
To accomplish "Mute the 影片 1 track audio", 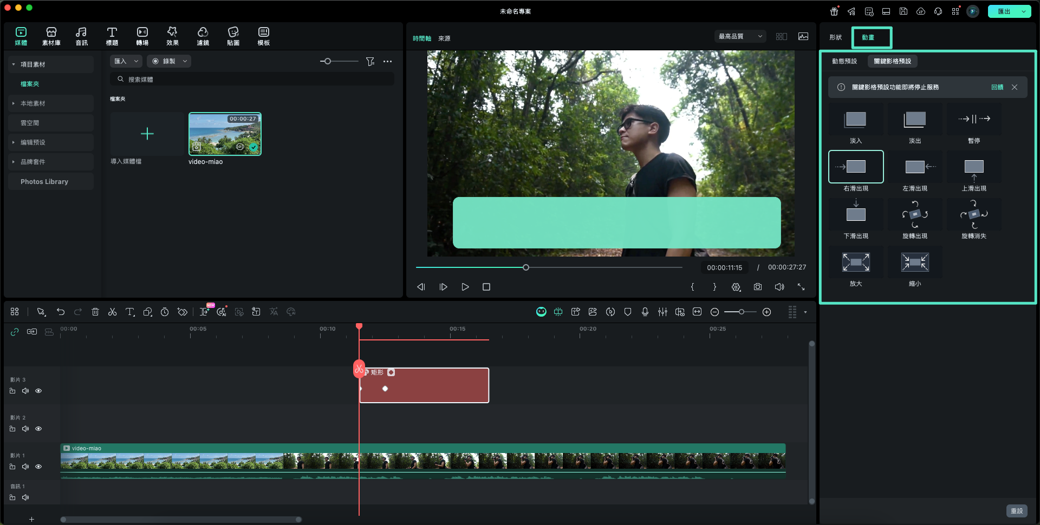I will 25,467.
